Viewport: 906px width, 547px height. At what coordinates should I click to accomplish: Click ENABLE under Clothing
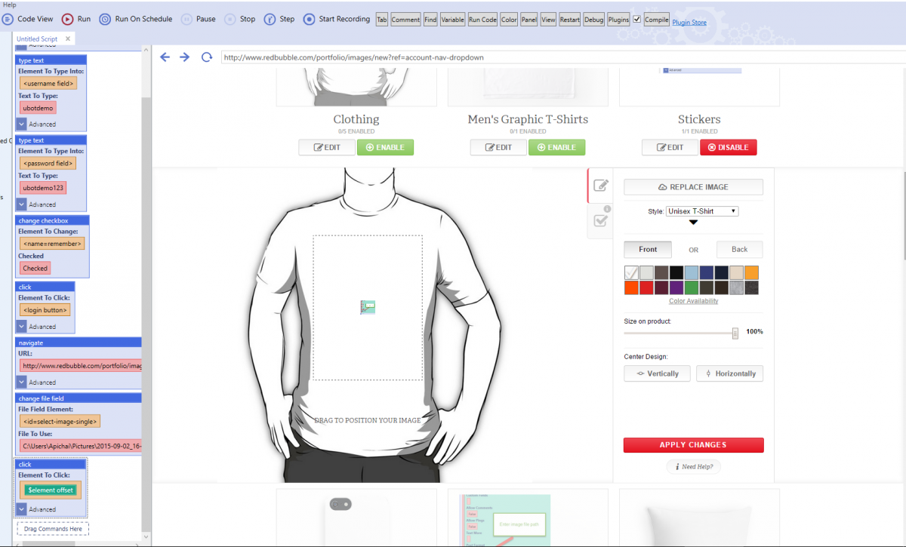(385, 147)
